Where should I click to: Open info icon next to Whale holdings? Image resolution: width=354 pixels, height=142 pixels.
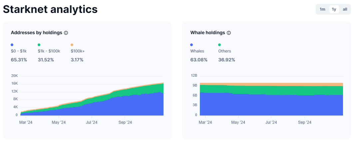click(229, 33)
